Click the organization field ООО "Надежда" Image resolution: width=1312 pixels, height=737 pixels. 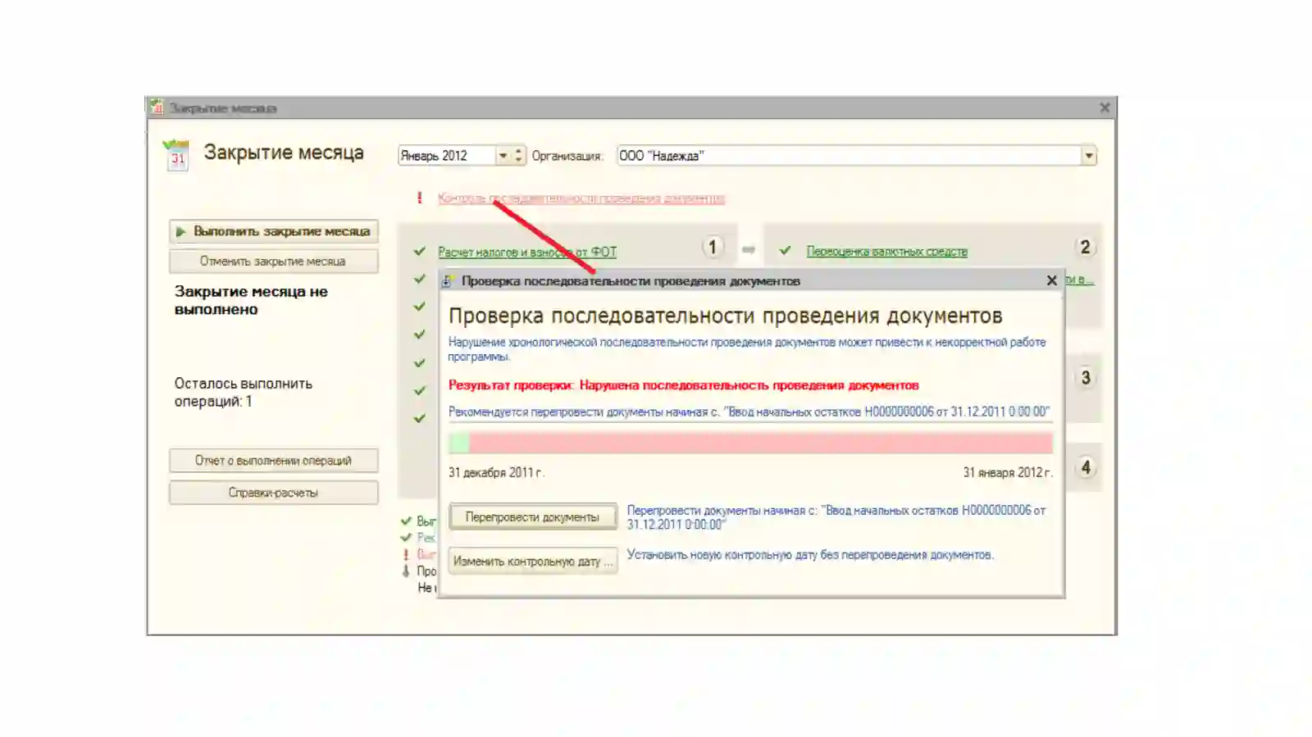[849, 156]
